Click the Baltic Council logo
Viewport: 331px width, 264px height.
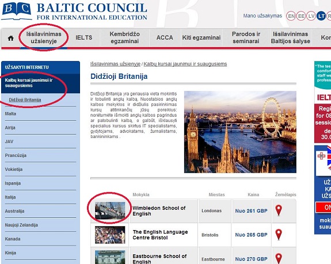pos(74,11)
